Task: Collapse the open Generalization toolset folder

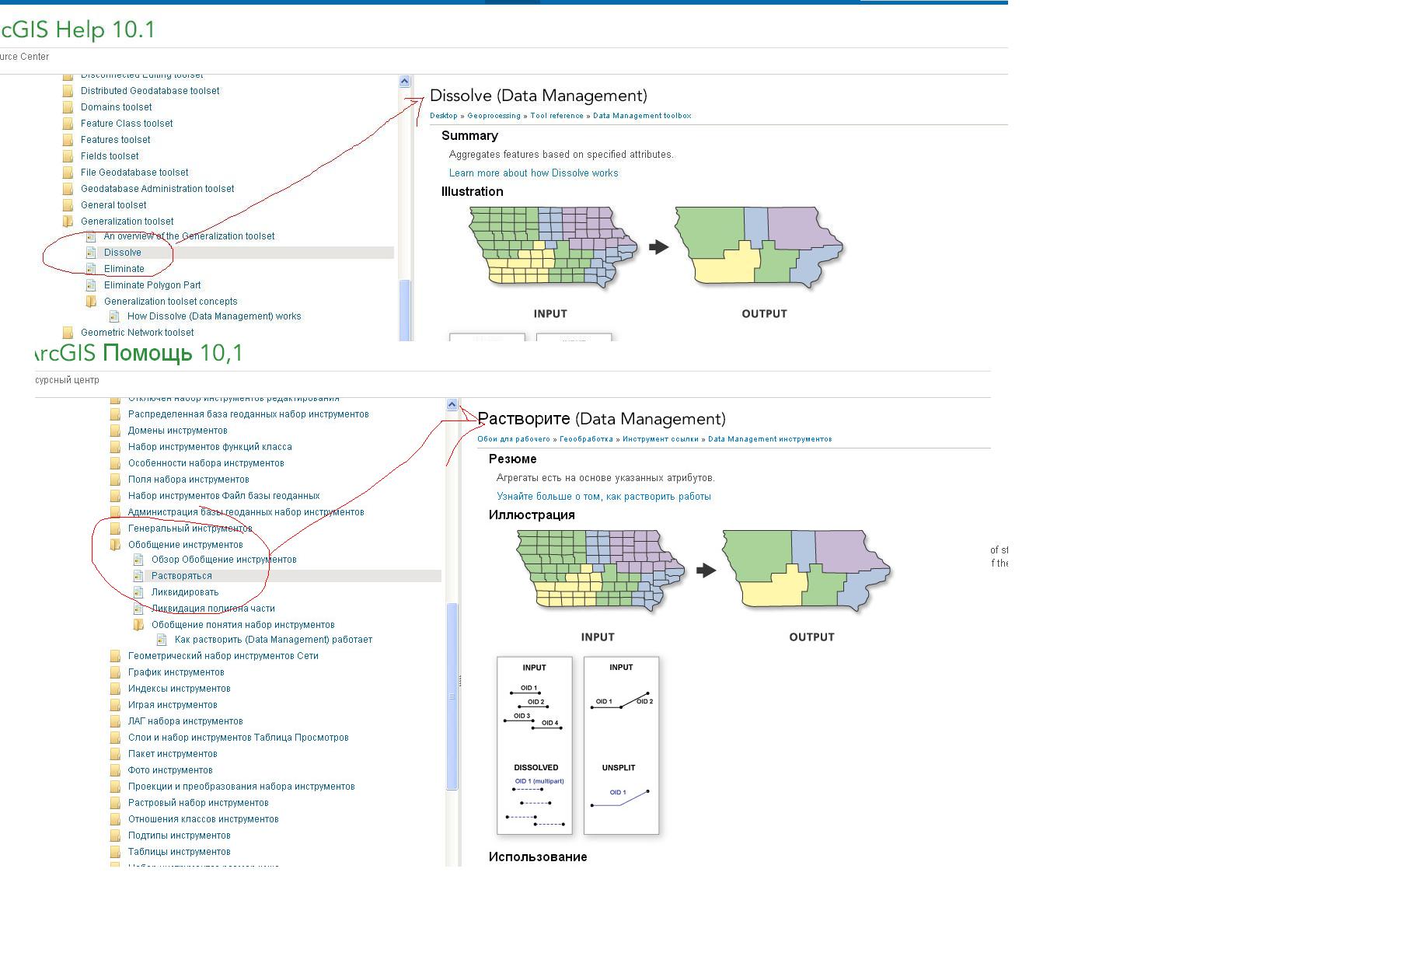Action: click(x=68, y=222)
